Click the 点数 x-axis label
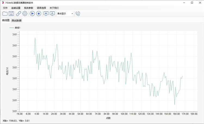The width and height of the screenshot is (204, 124). pos(108,118)
